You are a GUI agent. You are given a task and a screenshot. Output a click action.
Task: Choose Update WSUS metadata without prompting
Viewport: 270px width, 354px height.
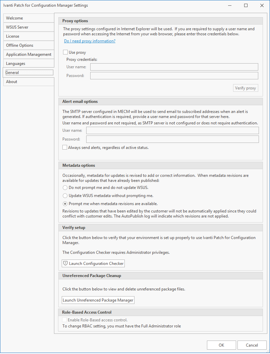[65, 196]
